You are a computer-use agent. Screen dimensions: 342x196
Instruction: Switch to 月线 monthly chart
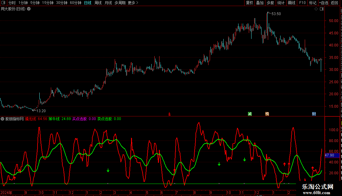108,3
